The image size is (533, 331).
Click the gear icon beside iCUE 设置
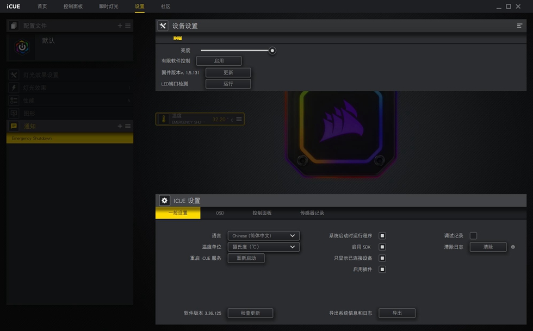point(164,201)
